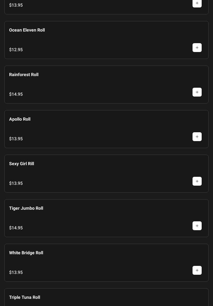Click the plus button on the topmost partially visible item
The image size is (213, 306).
pyautogui.click(x=197, y=3)
